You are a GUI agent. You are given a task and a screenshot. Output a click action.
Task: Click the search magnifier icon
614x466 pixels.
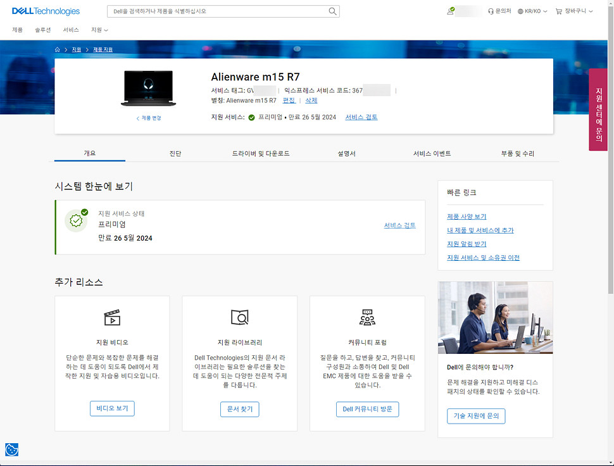pyautogui.click(x=332, y=11)
